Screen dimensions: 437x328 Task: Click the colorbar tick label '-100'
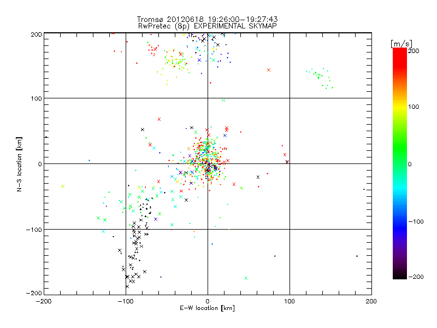point(416,222)
